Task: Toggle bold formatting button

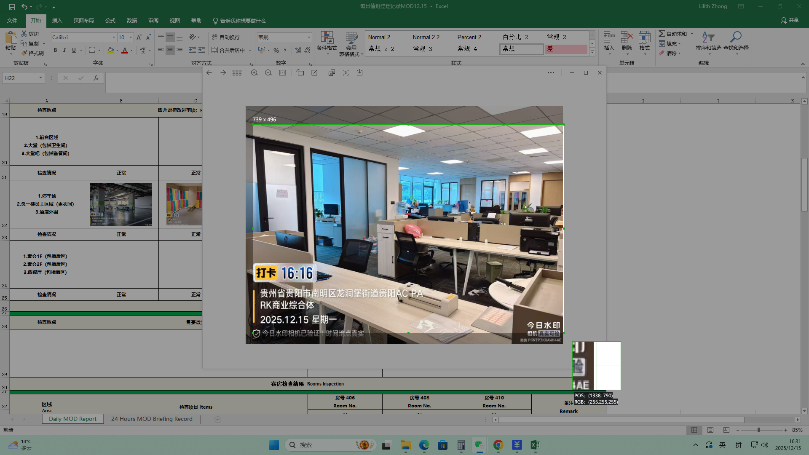Action: [x=55, y=50]
